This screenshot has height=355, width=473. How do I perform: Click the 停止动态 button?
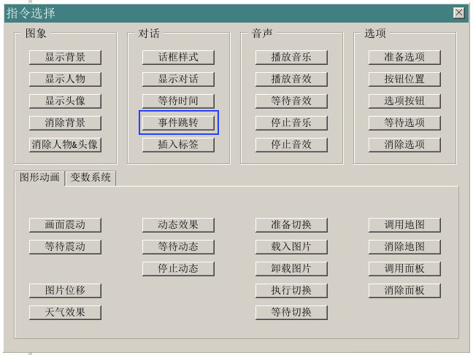click(178, 269)
